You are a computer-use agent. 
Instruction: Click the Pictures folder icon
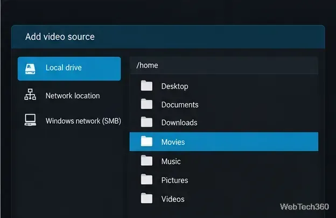click(146, 179)
